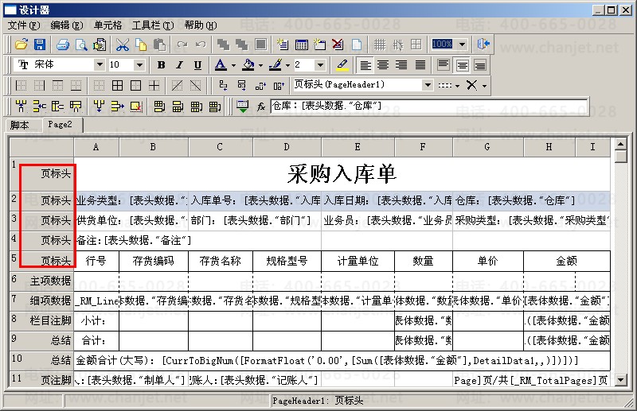Click the Print icon

click(62, 45)
